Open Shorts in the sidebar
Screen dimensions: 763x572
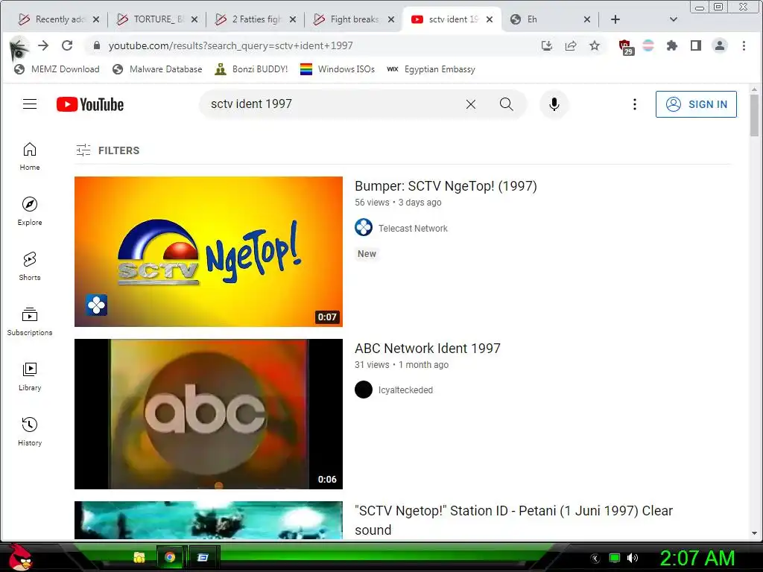(x=30, y=266)
